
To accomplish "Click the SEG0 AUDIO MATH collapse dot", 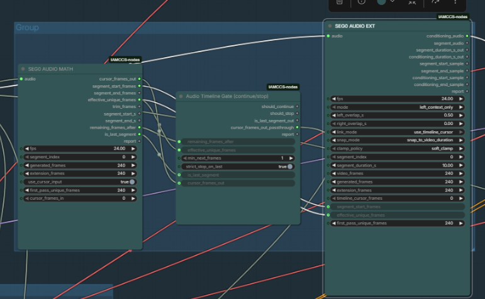I will point(23,69).
